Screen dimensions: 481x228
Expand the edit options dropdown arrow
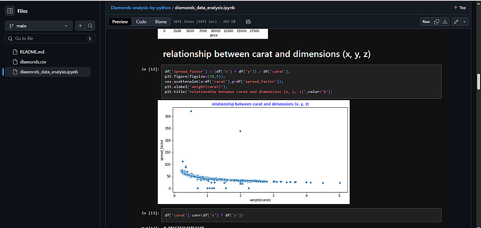[464, 22]
